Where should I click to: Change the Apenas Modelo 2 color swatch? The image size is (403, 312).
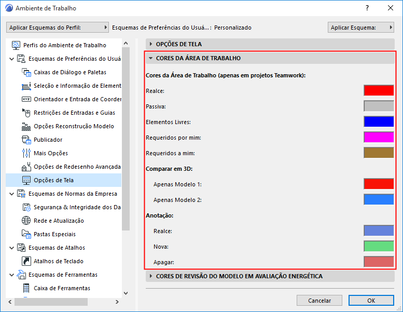(x=379, y=199)
